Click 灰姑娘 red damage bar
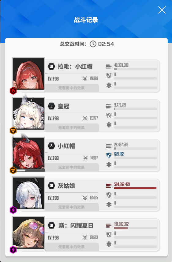 tap(135, 188)
